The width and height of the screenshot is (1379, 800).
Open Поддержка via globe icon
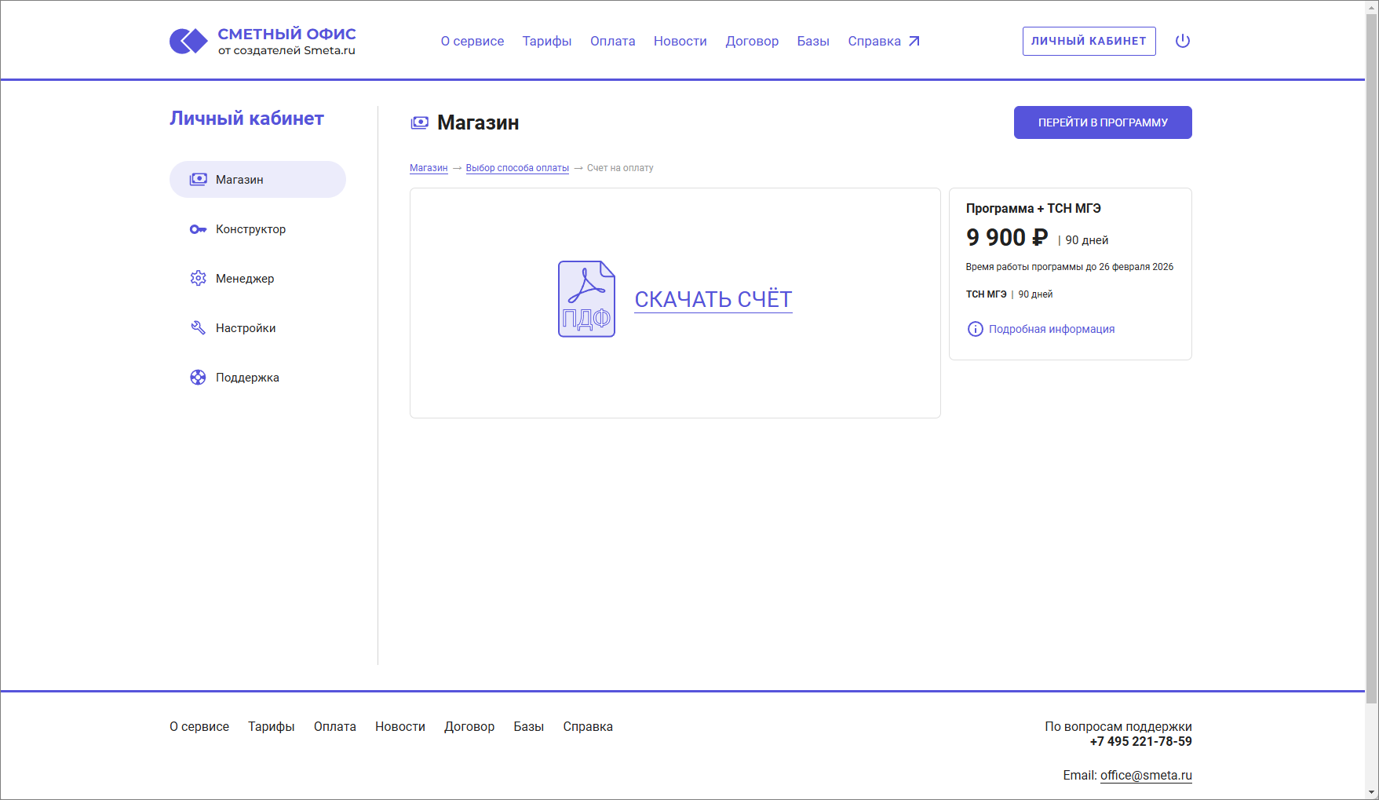[198, 377]
